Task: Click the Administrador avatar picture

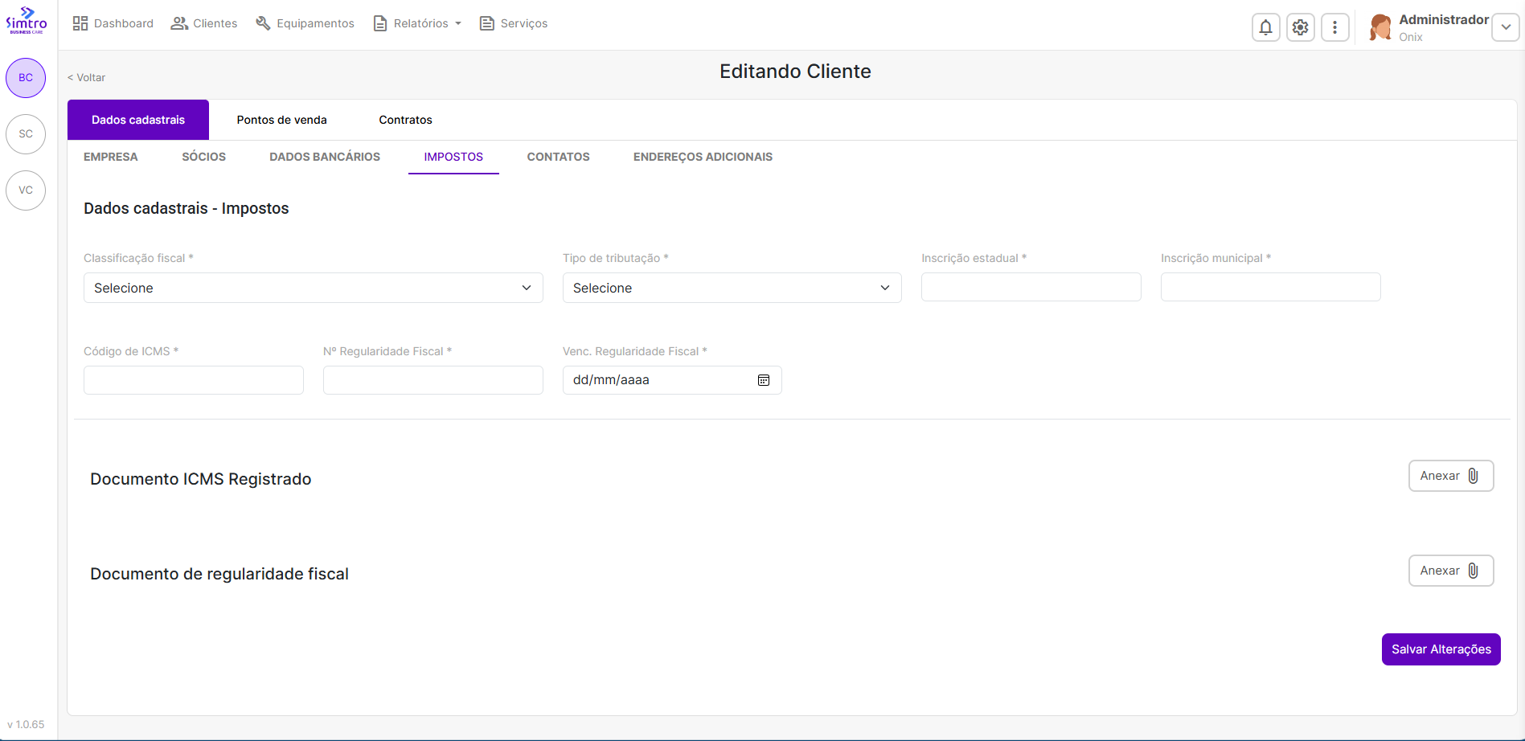Action: pyautogui.click(x=1380, y=27)
